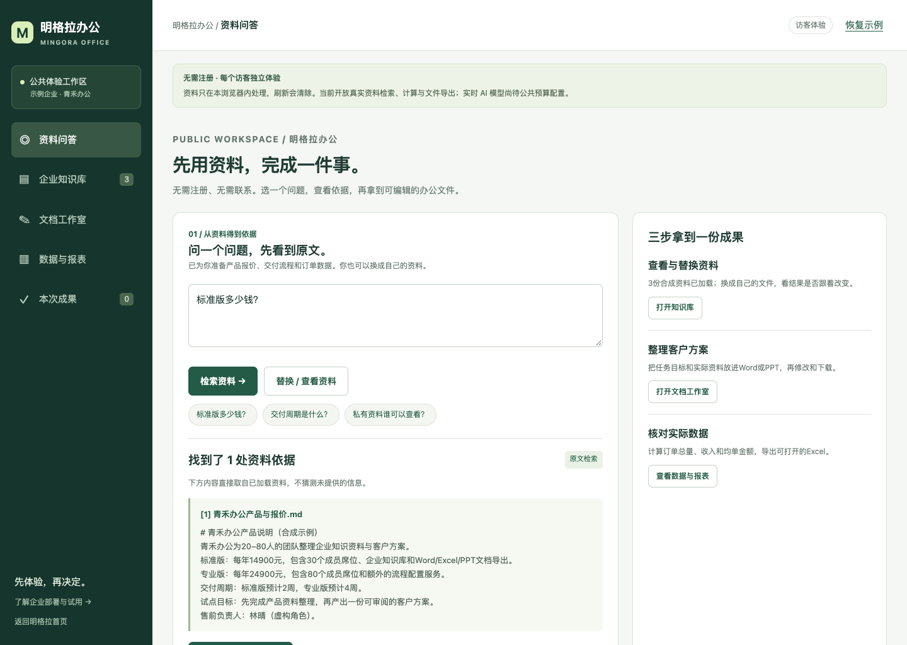Click the 文档工作室 pencil icon

tap(24, 219)
